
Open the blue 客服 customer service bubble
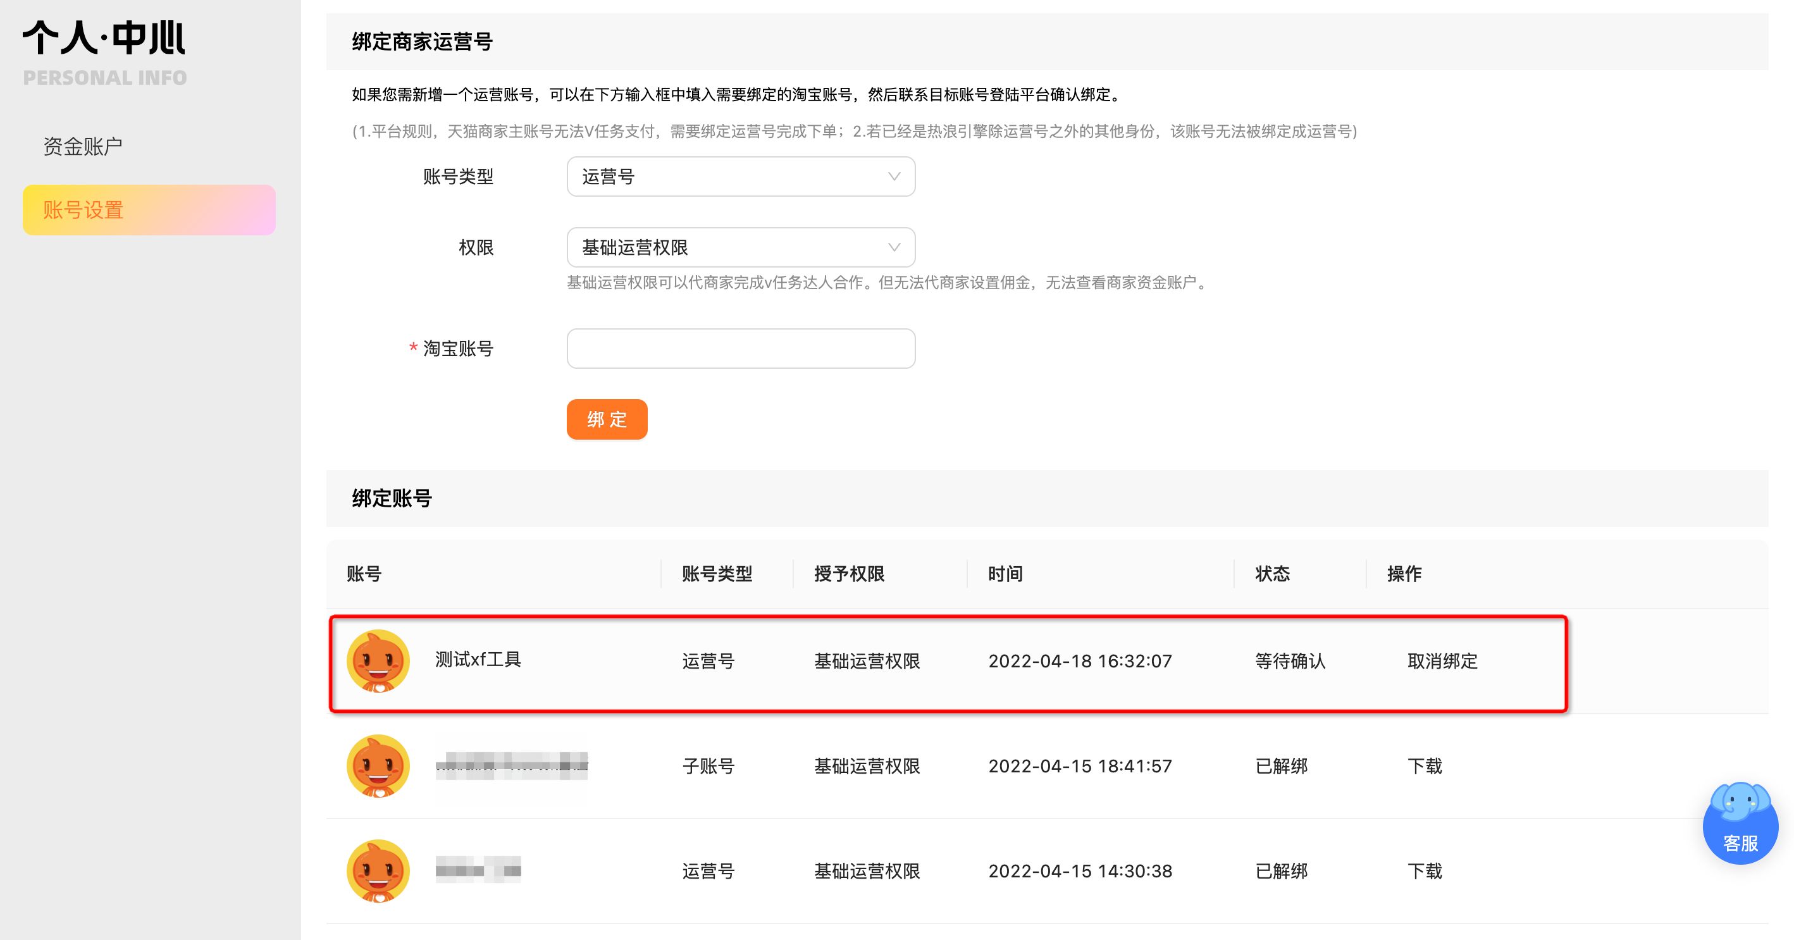(x=1740, y=823)
